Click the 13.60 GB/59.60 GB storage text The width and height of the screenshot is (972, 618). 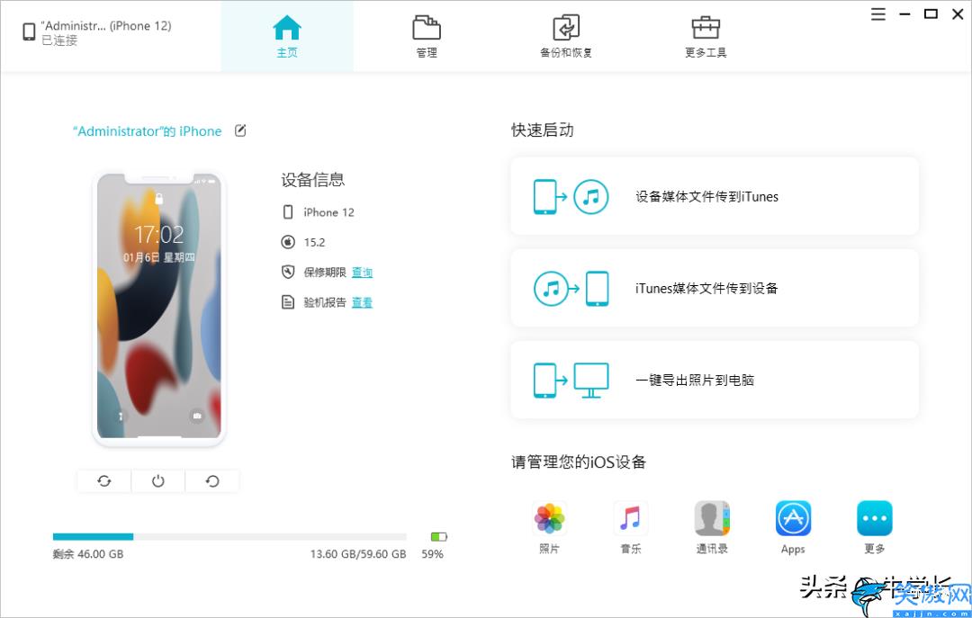tap(358, 554)
